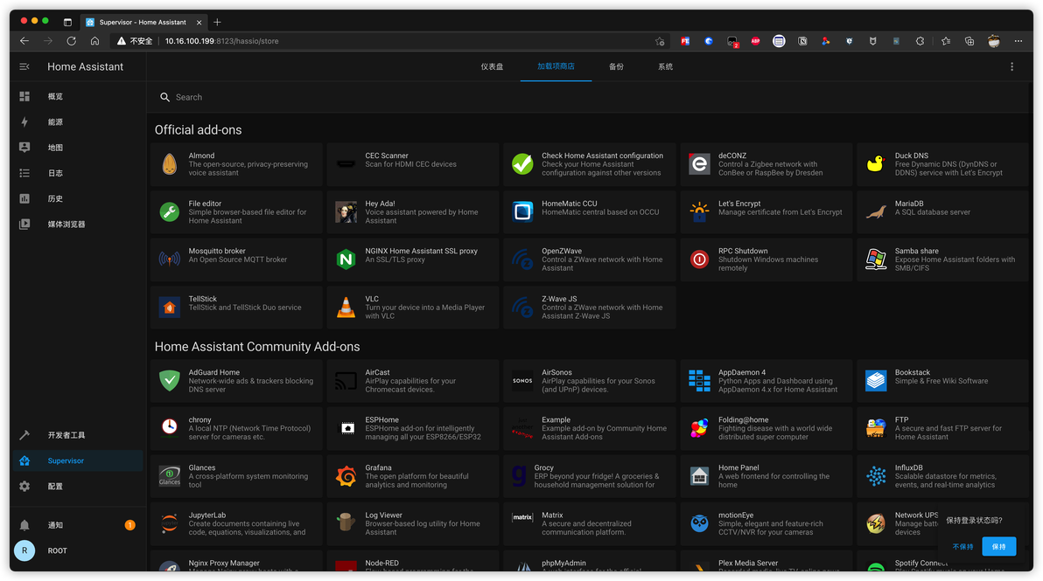This screenshot has height=581, width=1043.
Task: Open the 通知 notifications bell
Action: point(24,525)
